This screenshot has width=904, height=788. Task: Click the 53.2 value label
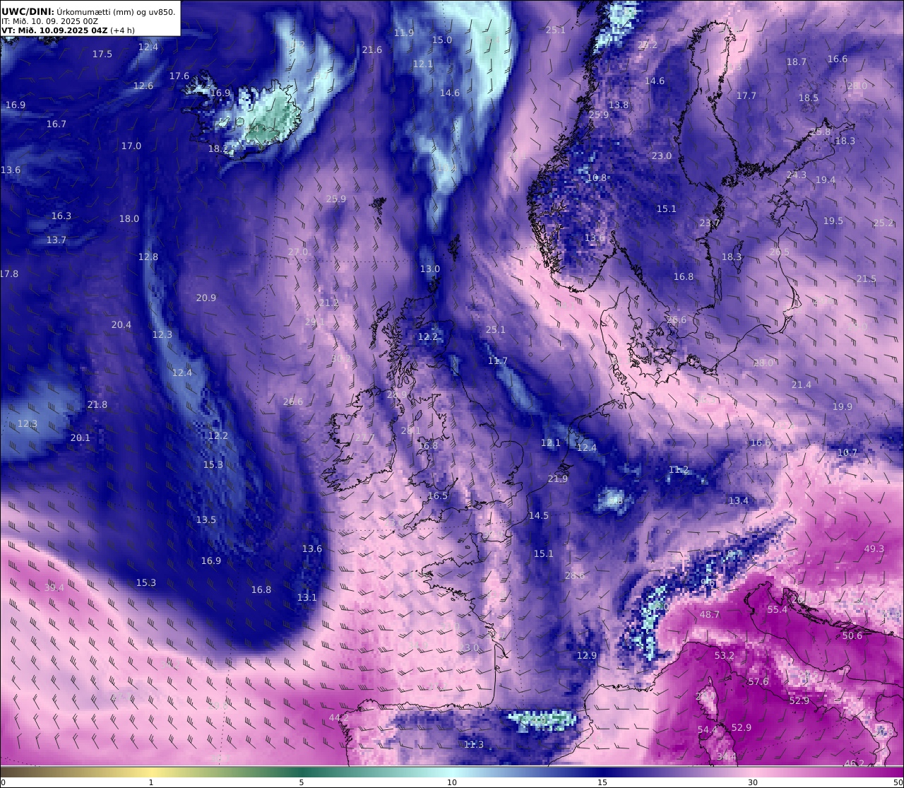coord(725,656)
